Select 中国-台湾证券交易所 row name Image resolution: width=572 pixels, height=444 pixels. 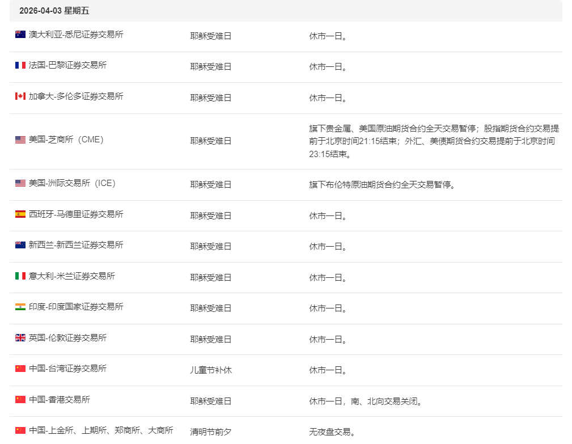tap(67, 368)
